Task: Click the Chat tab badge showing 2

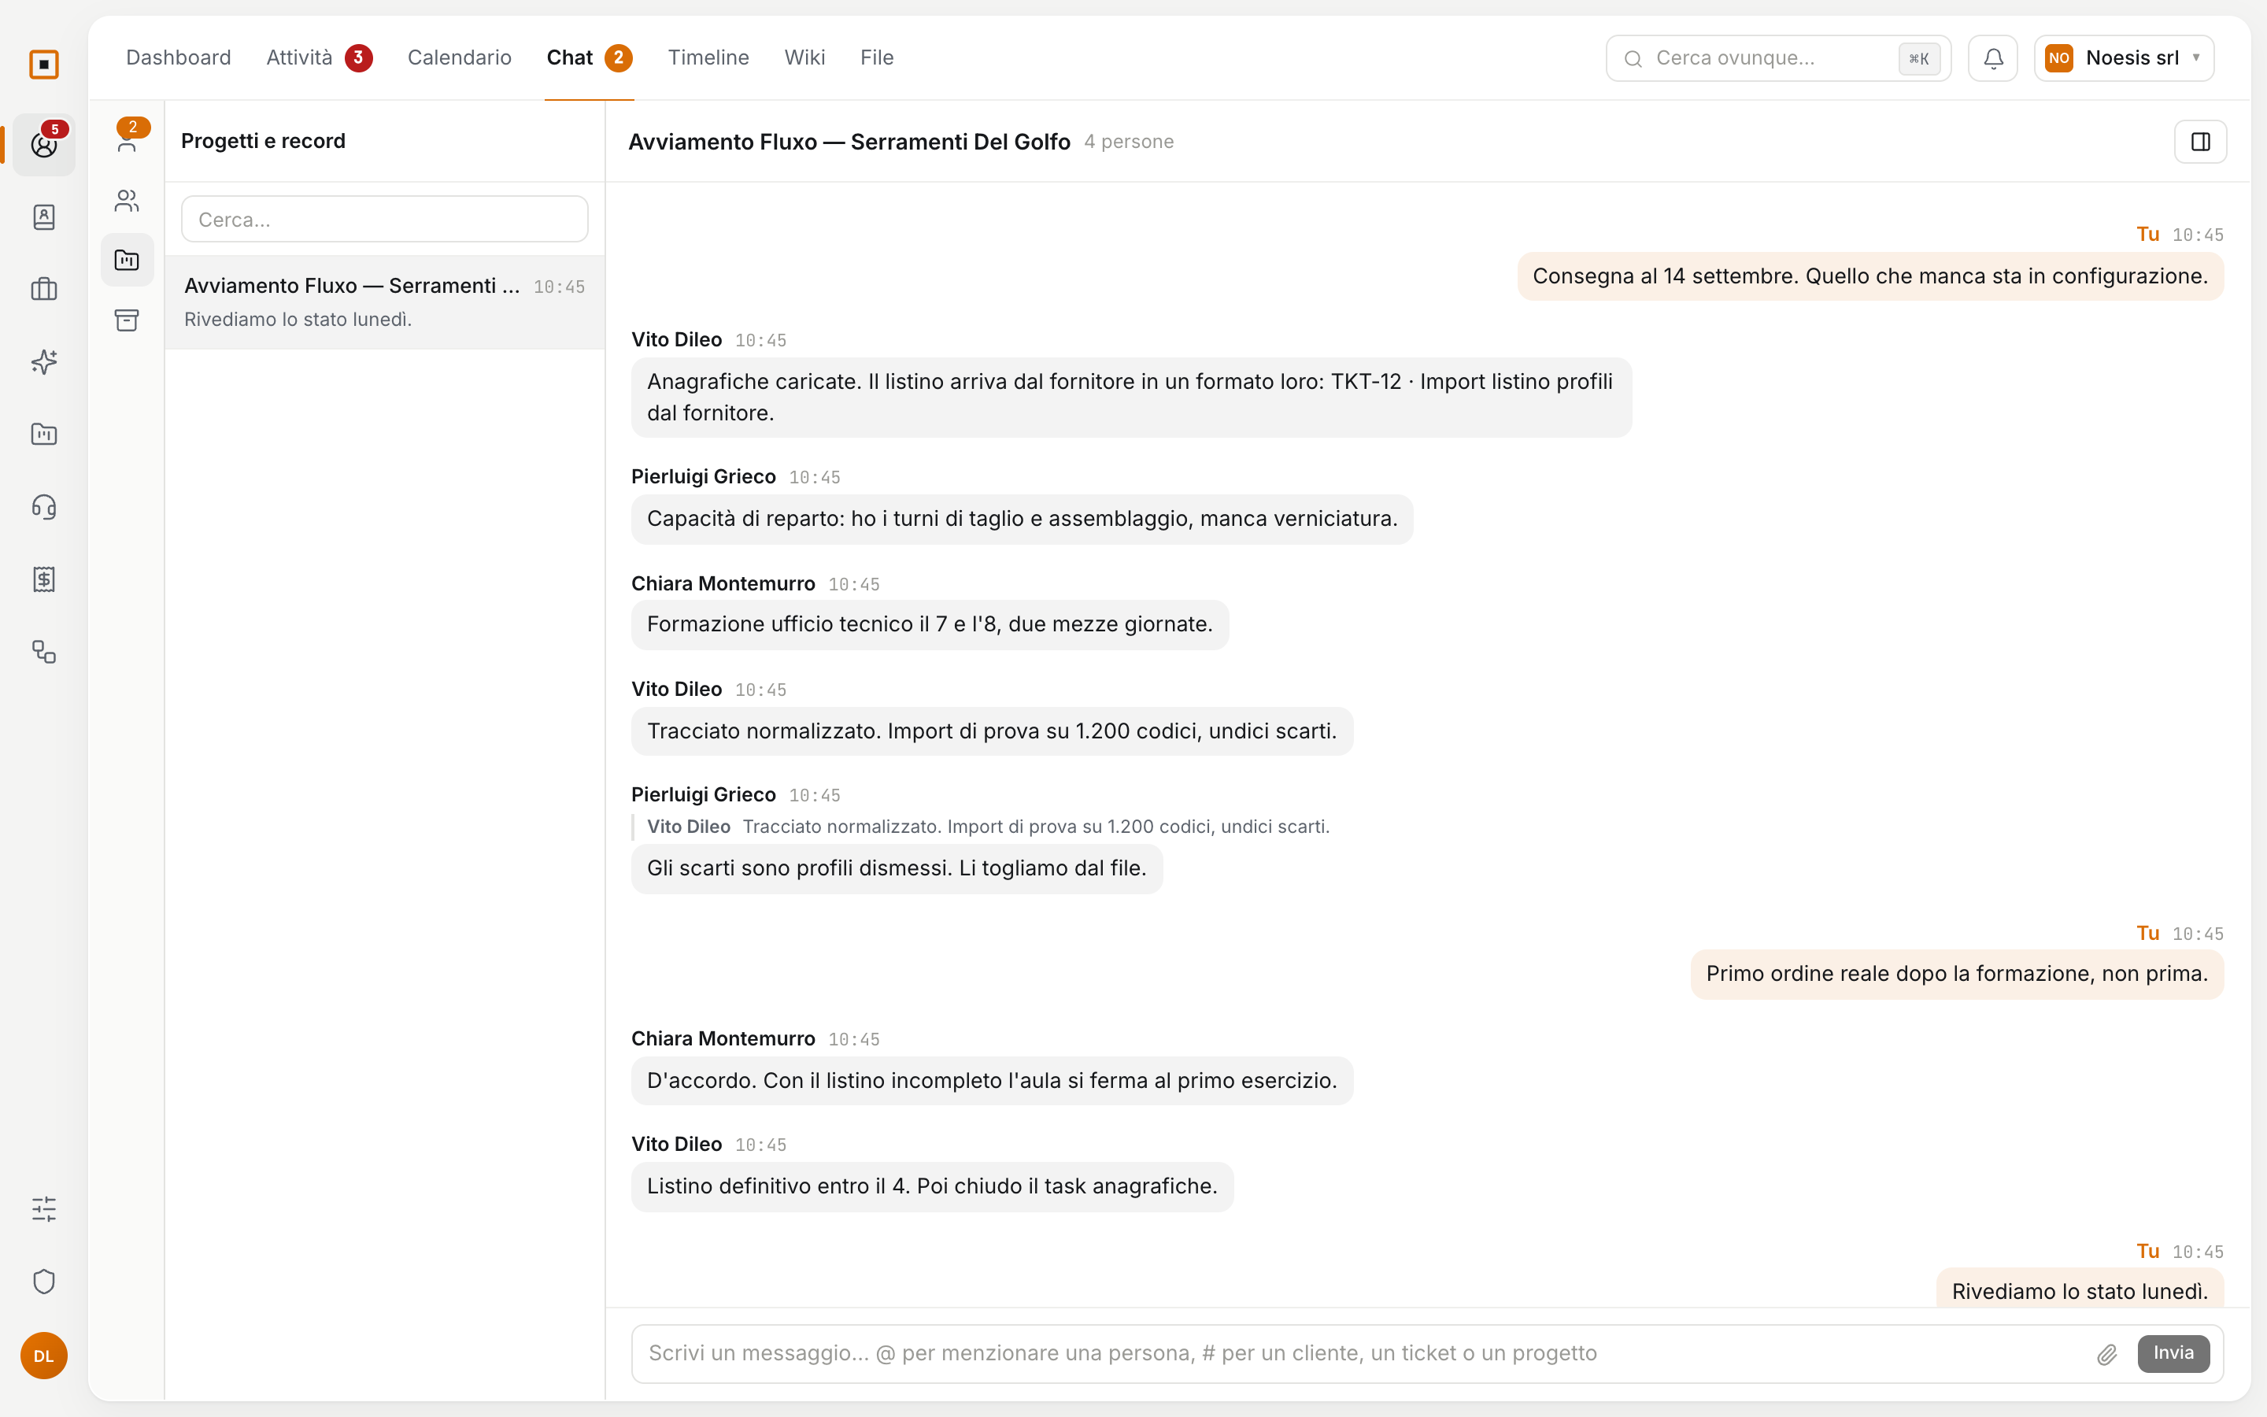Action: point(618,57)
